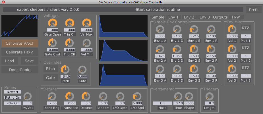Toggle the Pitch override button
Image resolution: width=263 pixels, height=114 pixels.
pyautogui.click(x=51, y=69)
